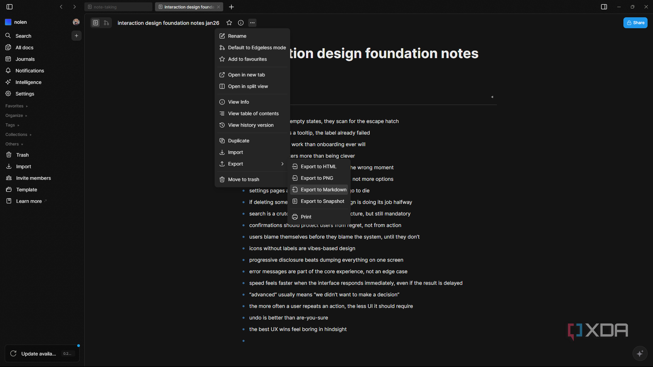Close the interaction design foundation tab
Image resolution: width=653 pixels, height=367 pixels.
[x=218, y=7]
